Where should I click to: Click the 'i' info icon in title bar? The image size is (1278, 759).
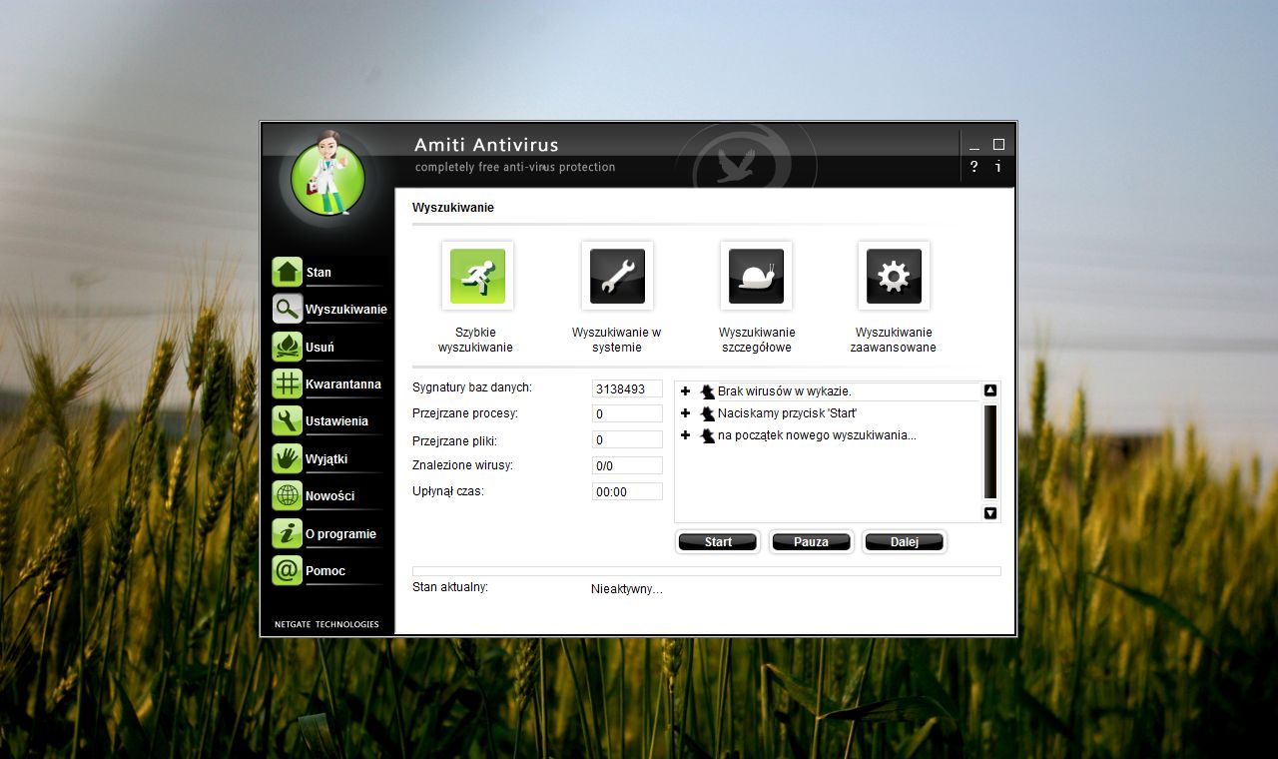[x=998, y=167]
